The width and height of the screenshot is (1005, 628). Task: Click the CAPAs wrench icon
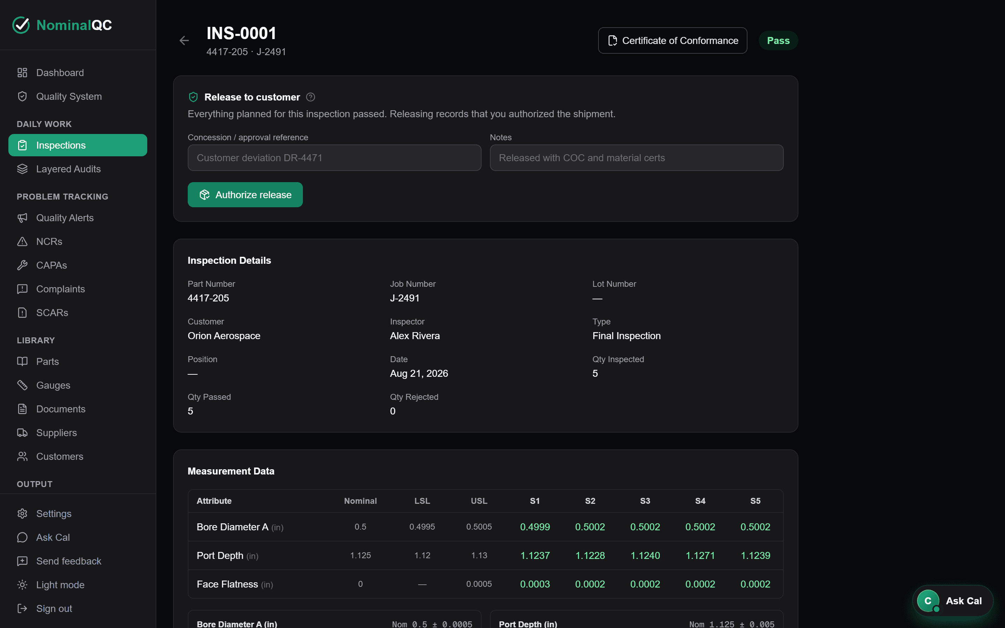pos(22,265)
